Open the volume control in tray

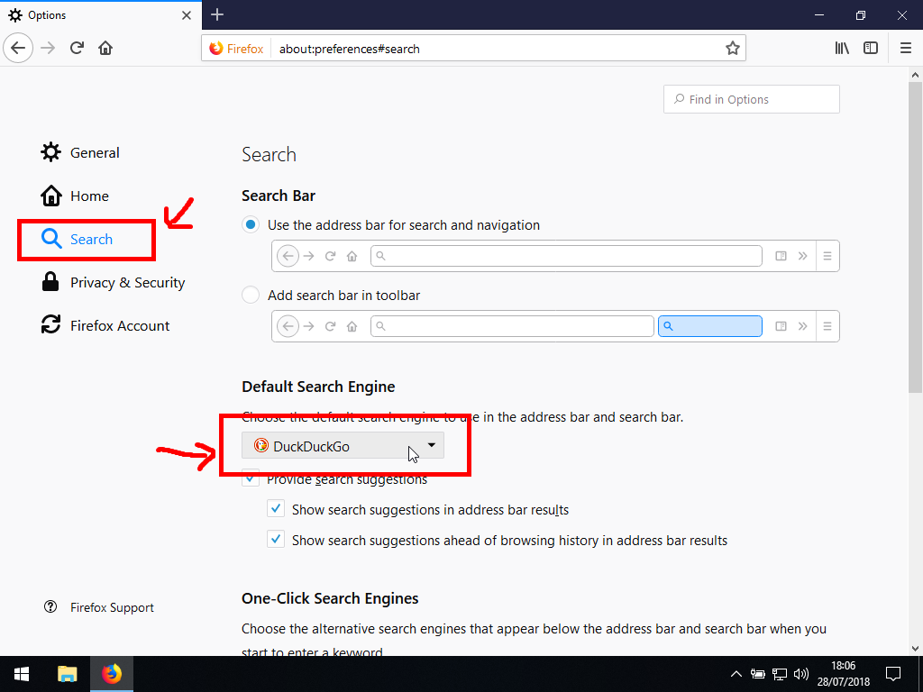pos(801,674)
